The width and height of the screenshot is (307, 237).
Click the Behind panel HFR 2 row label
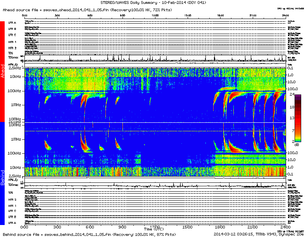(12, 200)
